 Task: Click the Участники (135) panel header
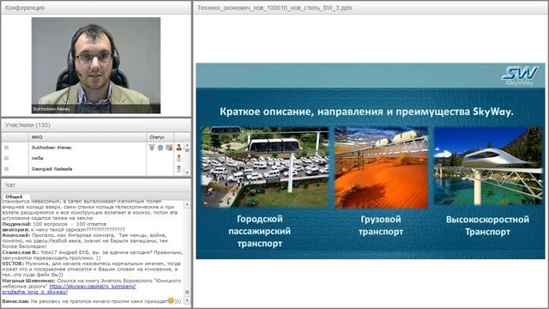tap(96, 125)
